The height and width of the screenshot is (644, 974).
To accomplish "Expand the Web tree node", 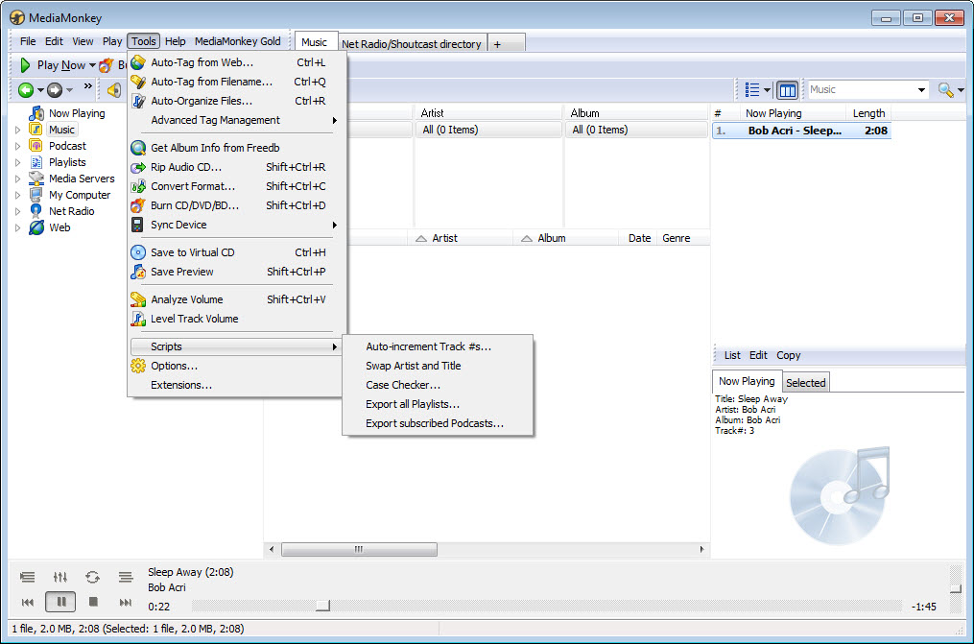I will tap(18, 227).
